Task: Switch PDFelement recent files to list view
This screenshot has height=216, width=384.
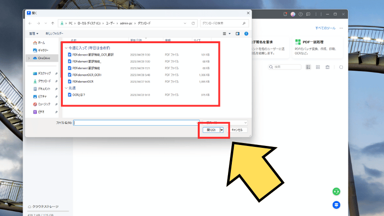Action: tap(308, 67)
